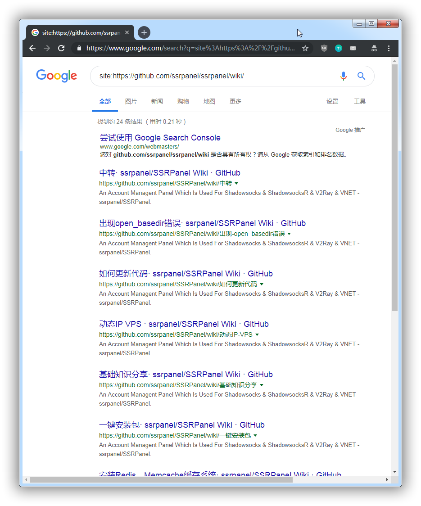Switch to the 图片 search tab
The height and width of the screenshot is (506, 421).
(x=131, y=101)
